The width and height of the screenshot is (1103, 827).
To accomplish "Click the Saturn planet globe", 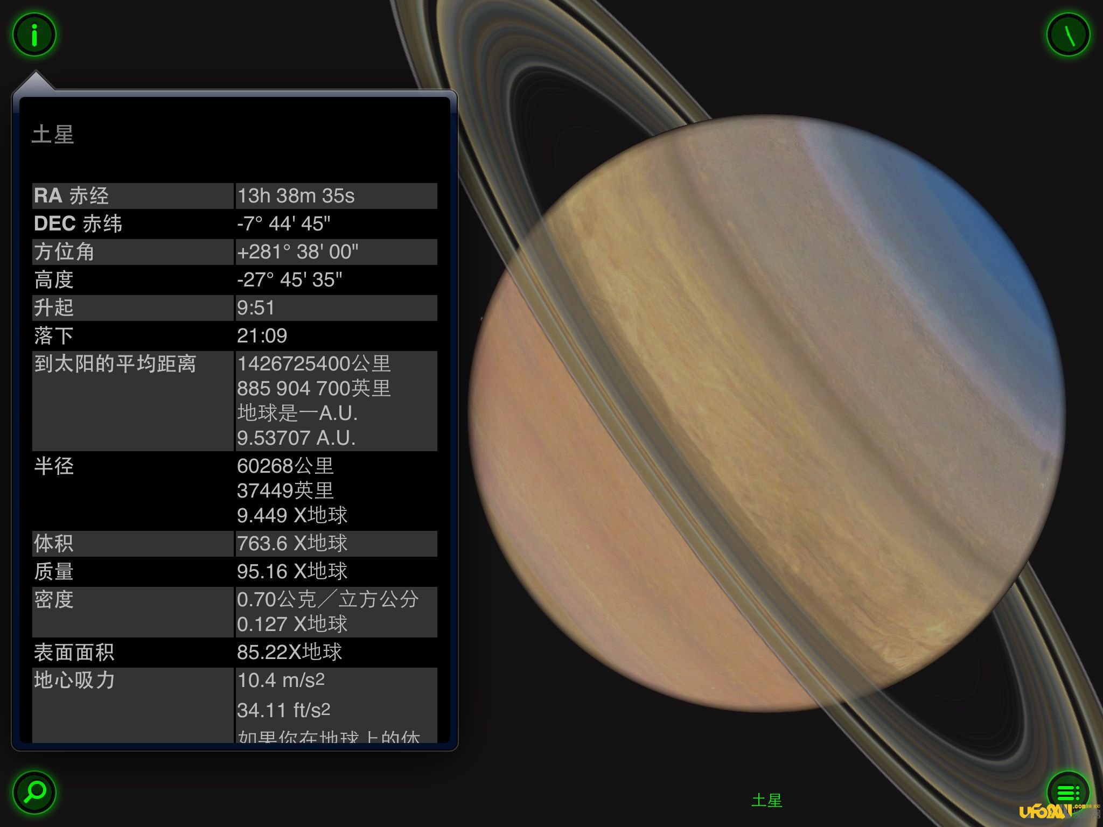I will point(766,413).
